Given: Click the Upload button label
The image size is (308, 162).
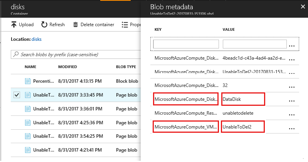Looking at the screenshot, I should click(26, 25).
